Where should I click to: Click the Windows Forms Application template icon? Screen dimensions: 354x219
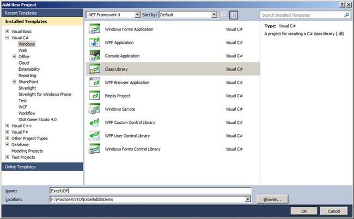(x=95, y=29)
